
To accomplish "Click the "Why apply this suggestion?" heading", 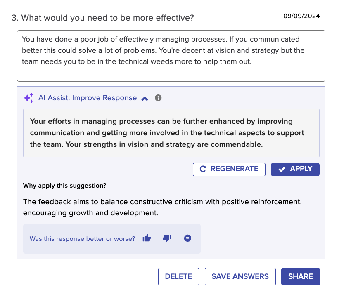I will tap(65, 186).
